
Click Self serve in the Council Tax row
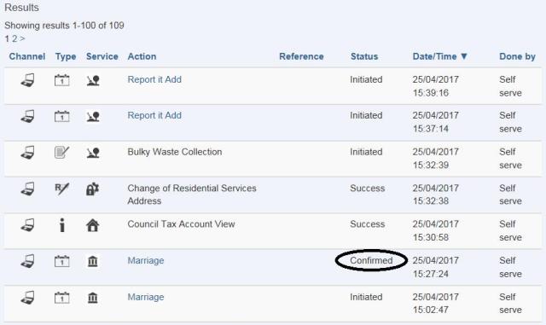(x=510, y=230)
